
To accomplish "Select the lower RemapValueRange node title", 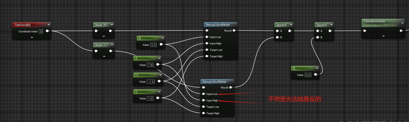I will point(214,82).
